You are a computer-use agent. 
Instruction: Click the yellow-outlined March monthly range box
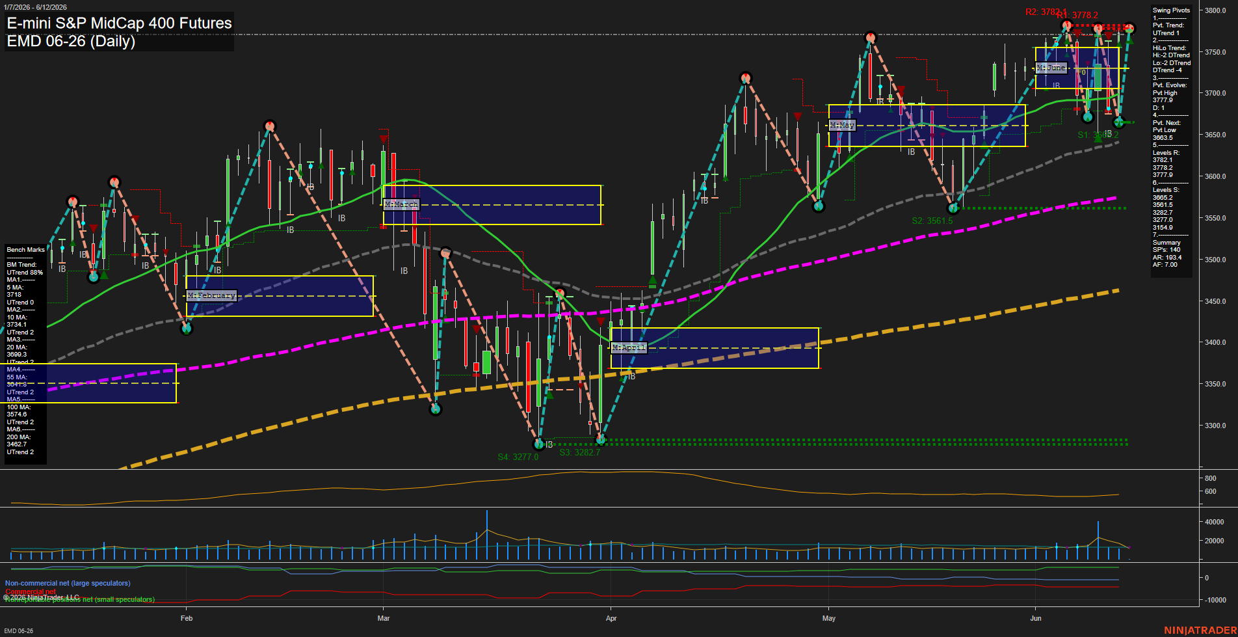[x=492, y=205]
